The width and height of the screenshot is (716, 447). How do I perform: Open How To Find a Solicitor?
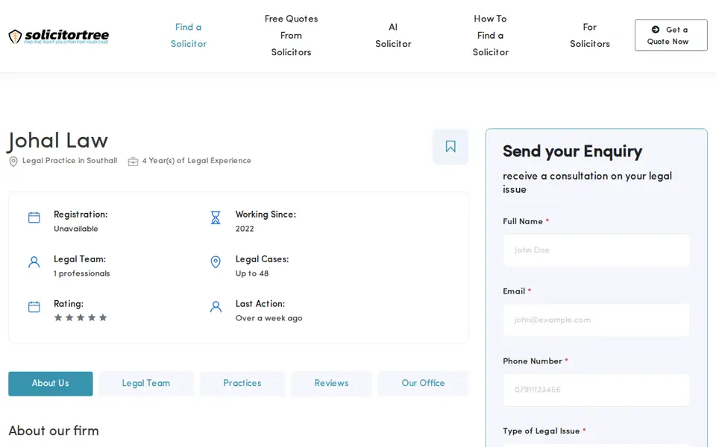click(x=491, y=36)
